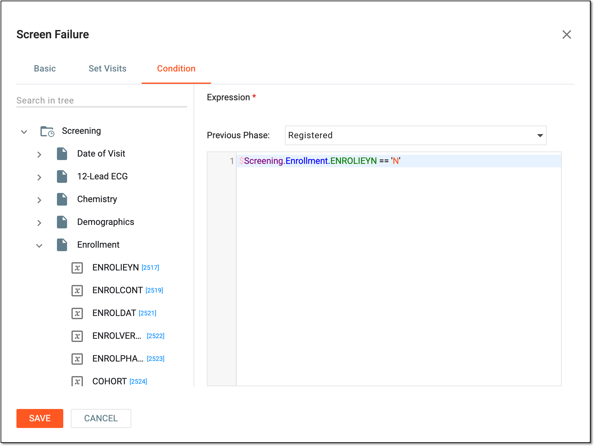The image size is (594, 446).
Task: Expand the Chemistry form node
Action: tap(39, 200)
